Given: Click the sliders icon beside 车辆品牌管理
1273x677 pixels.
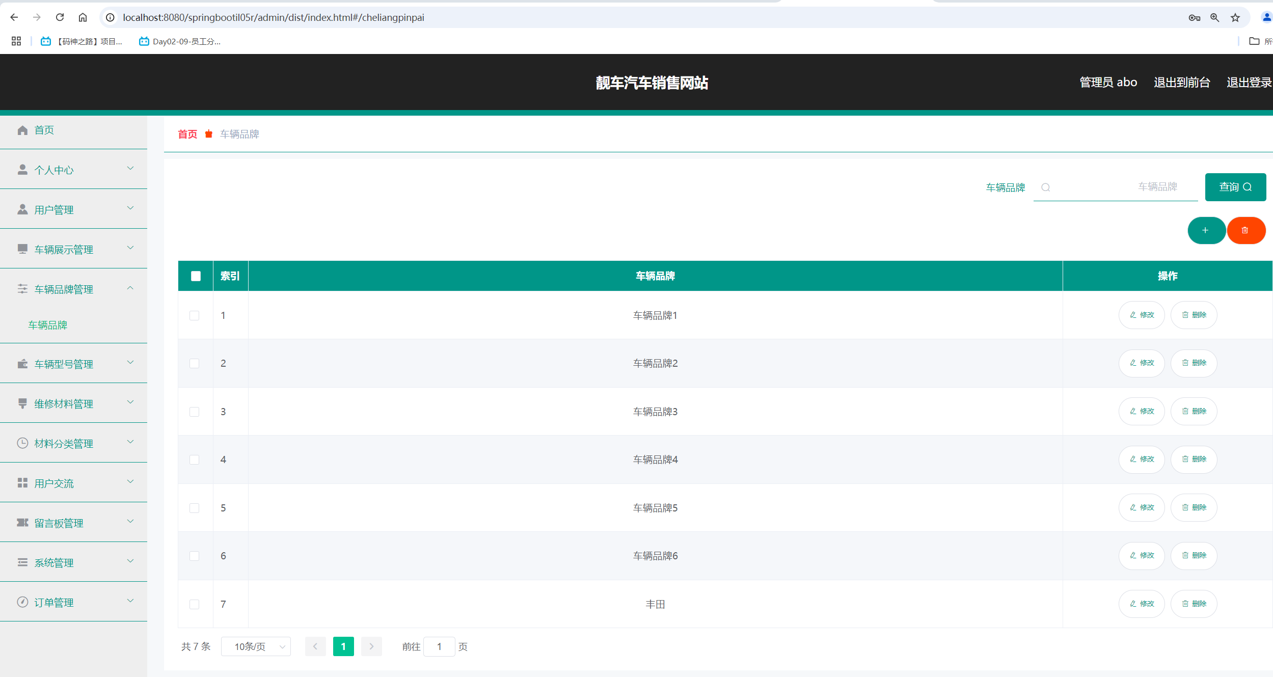Looking at the screenshot, I should click(22, 289).
